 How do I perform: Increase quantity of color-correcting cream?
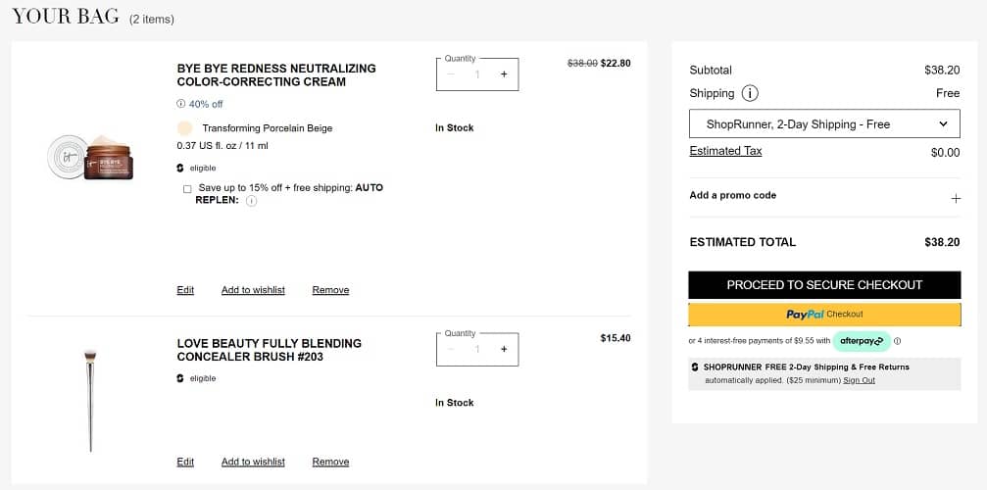[x=504, y=74]
